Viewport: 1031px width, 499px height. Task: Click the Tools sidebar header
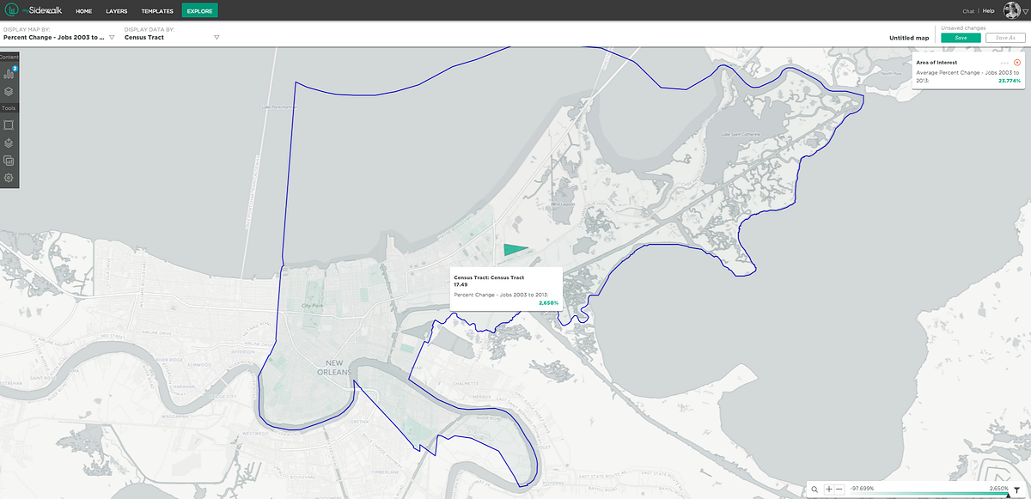pos(9,108)
